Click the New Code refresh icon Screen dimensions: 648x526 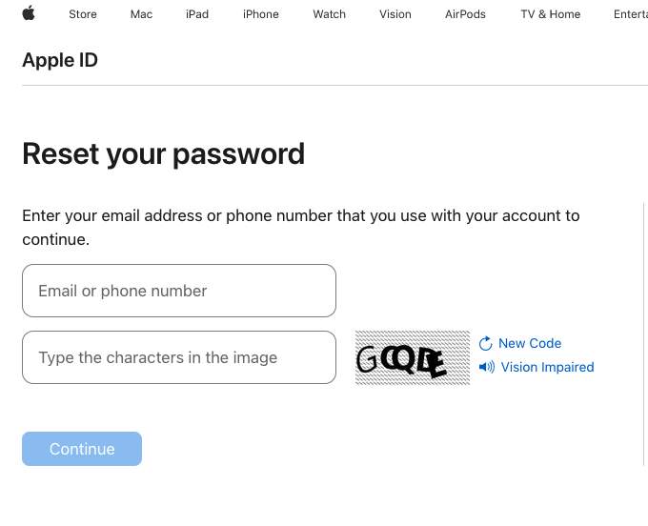tap(486, 343)
